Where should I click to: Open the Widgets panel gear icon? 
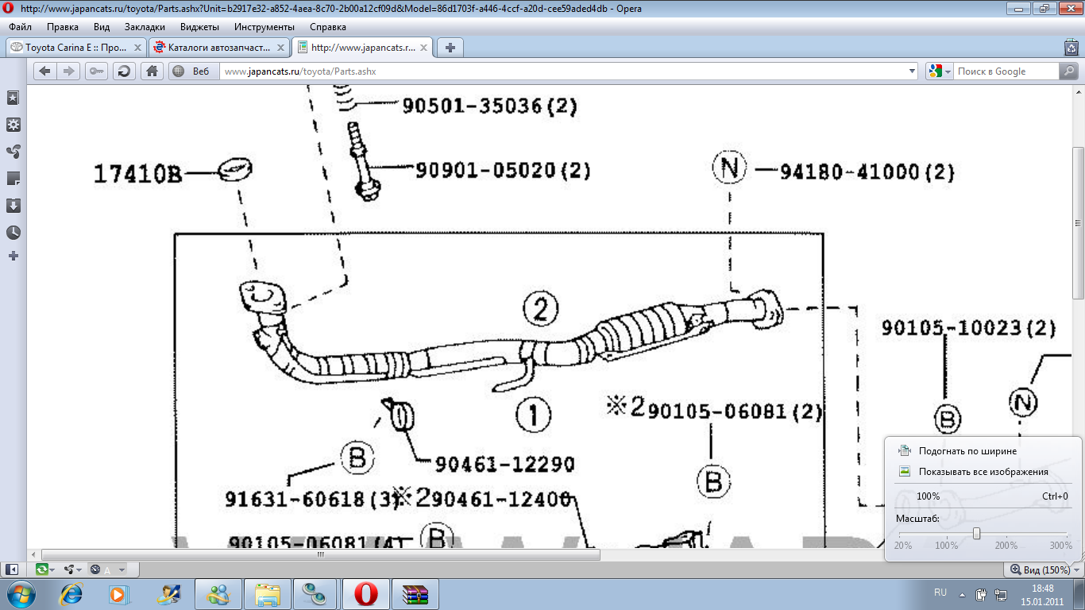coord(14,125)
